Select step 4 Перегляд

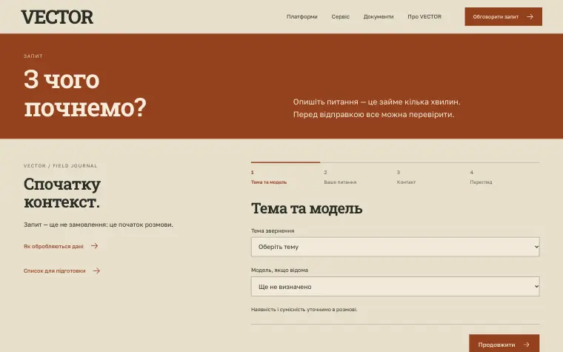[x=481, y=177]
